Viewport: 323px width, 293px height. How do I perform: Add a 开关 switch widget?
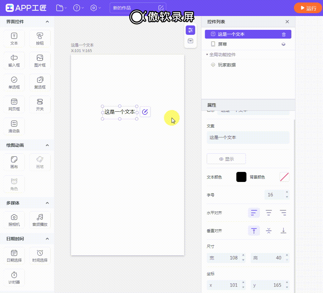tap(40, 105)
